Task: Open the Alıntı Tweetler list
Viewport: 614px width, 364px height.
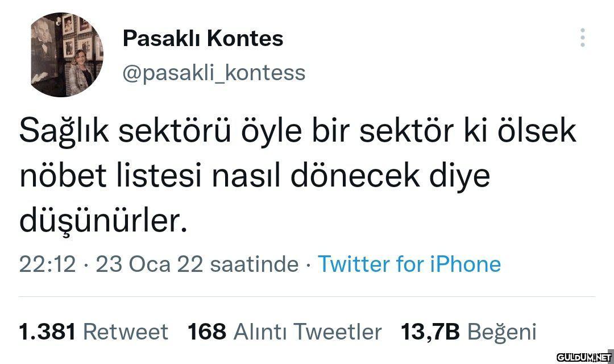Action: pos(308,331)
